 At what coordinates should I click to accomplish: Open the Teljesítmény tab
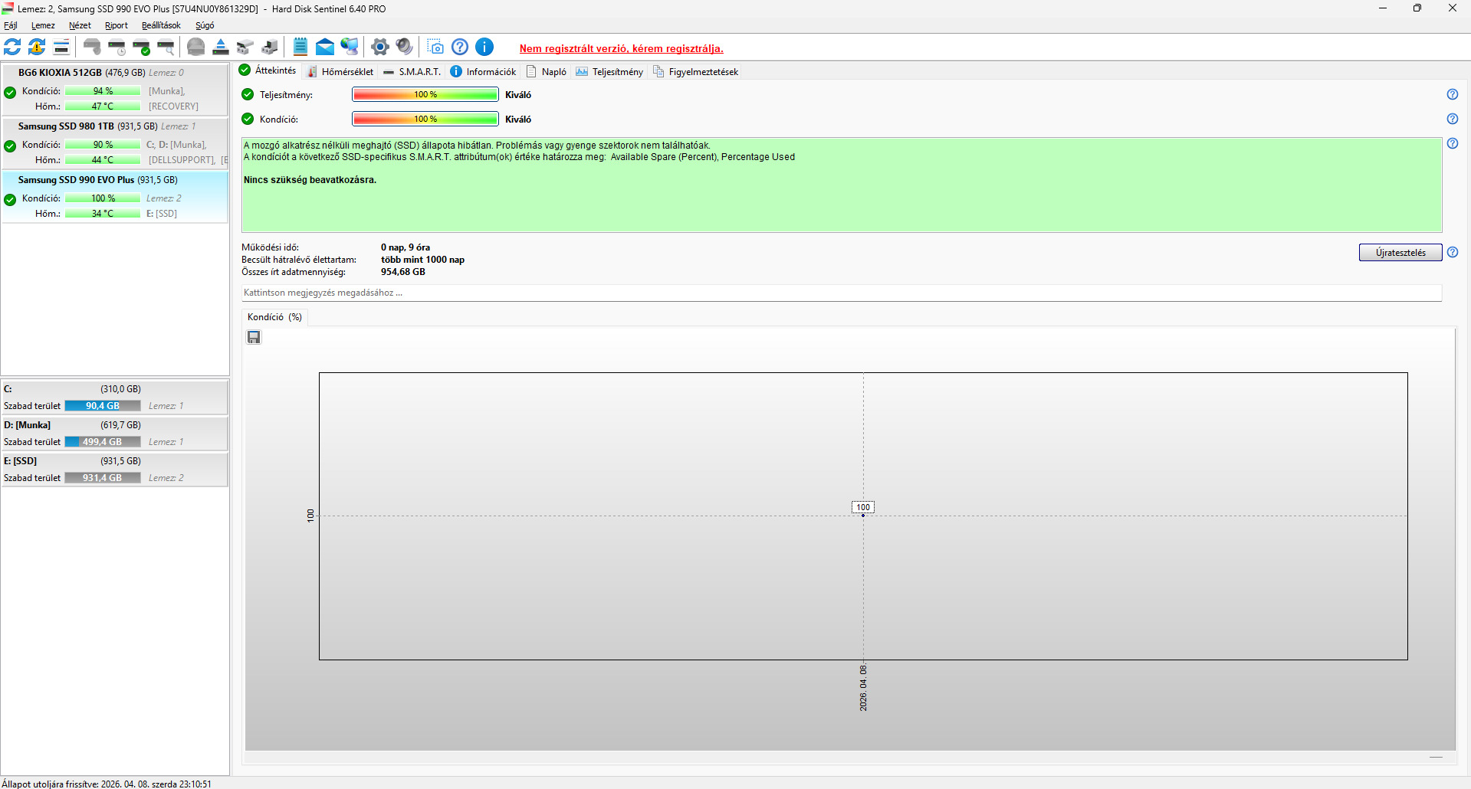click(x=610, y=71)
